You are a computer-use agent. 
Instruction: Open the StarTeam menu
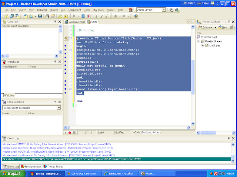98,10
